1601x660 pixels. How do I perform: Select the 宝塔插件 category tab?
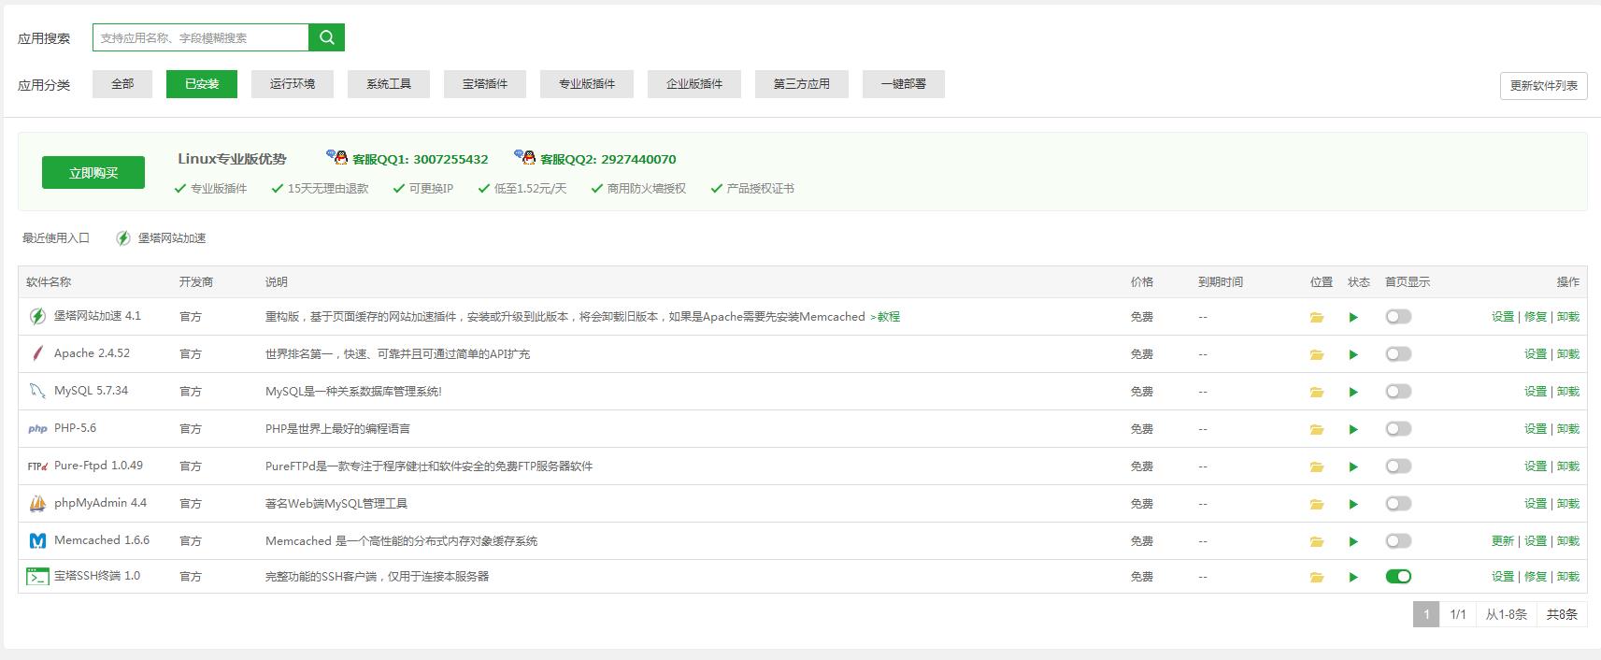[x=485, y=84]
